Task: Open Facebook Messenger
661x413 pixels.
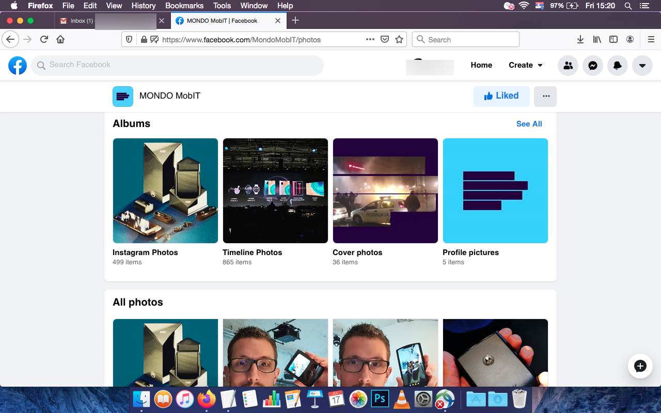Action: tap(593, 65)
